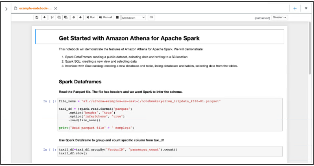Paste cell using the clipboard icon
Image resolution: width=314 pixels, height=166 pixels.
pos(65,17)
